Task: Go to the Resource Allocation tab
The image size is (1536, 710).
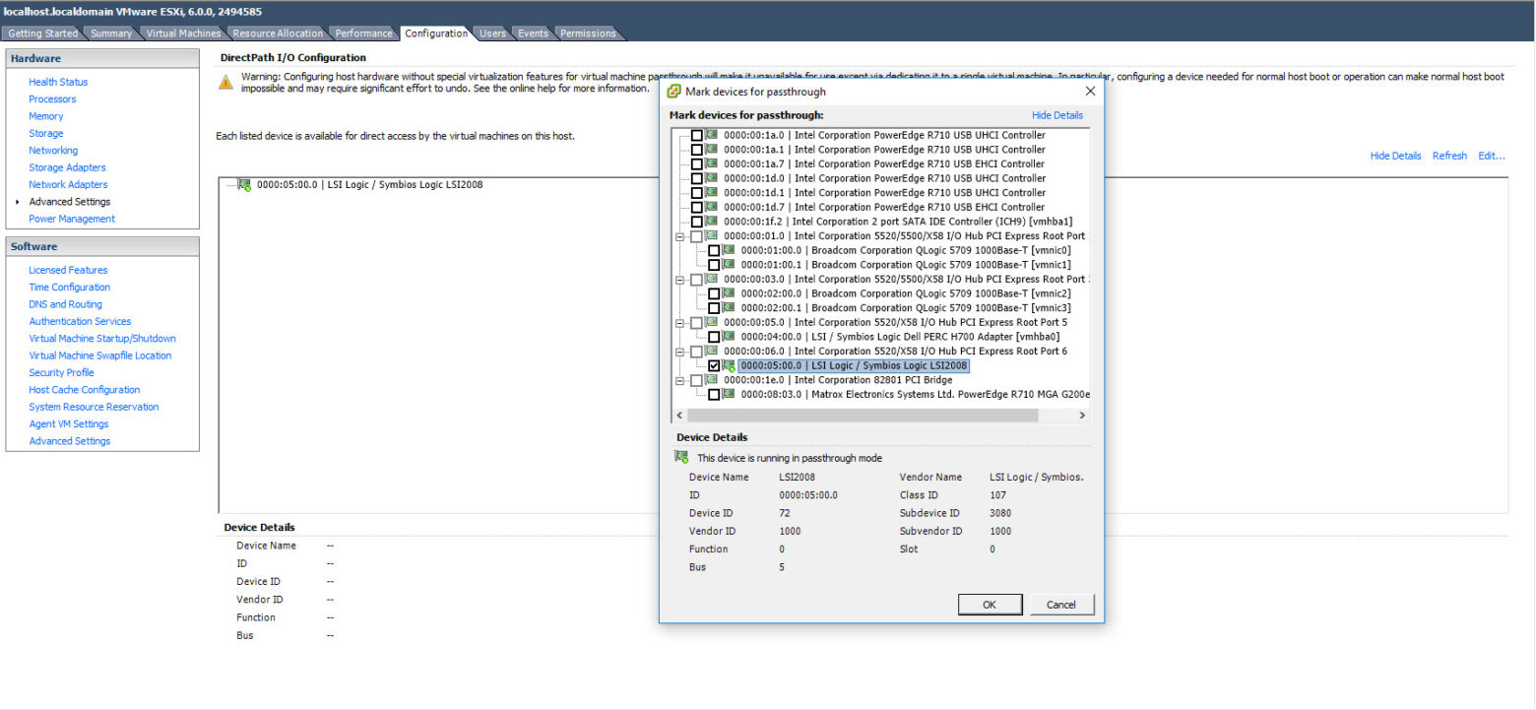Action: (278, 33)
